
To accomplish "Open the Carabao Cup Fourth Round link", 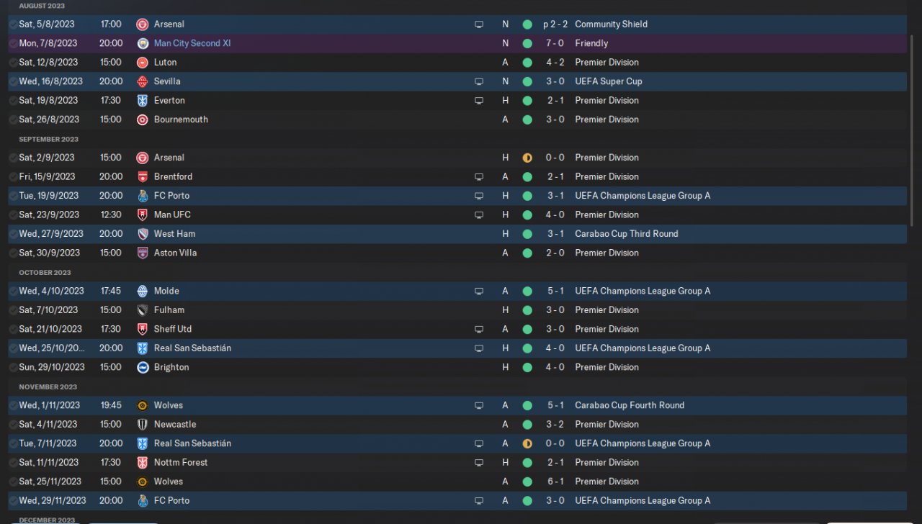I will tap(630, 405).
